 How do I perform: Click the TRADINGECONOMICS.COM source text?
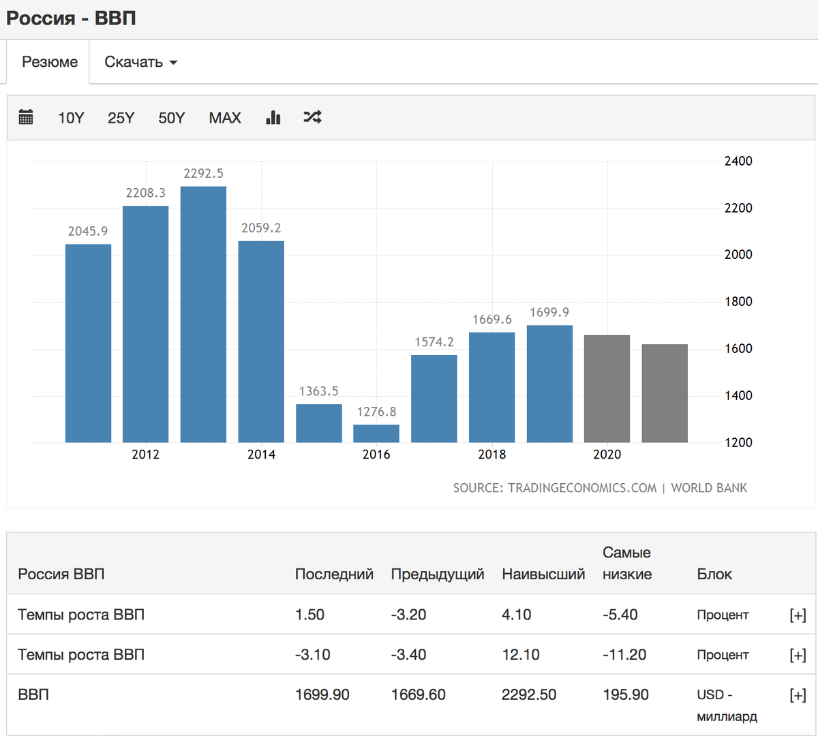click(x=582, y=488)
